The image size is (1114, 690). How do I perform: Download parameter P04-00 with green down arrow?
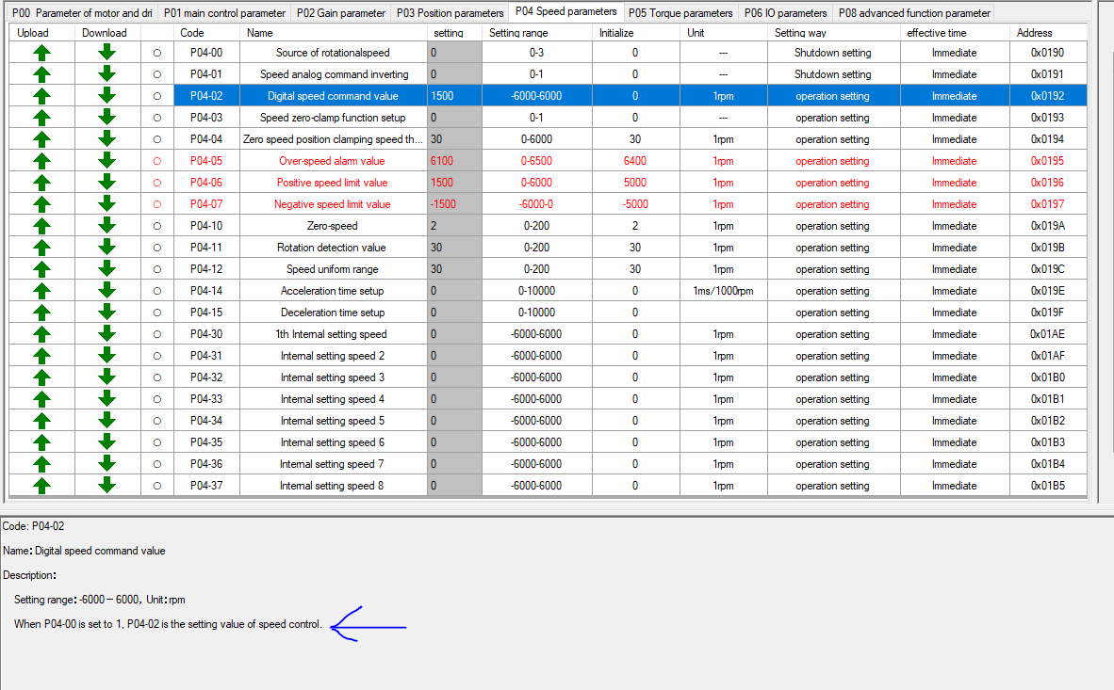[x=106, y=53]
